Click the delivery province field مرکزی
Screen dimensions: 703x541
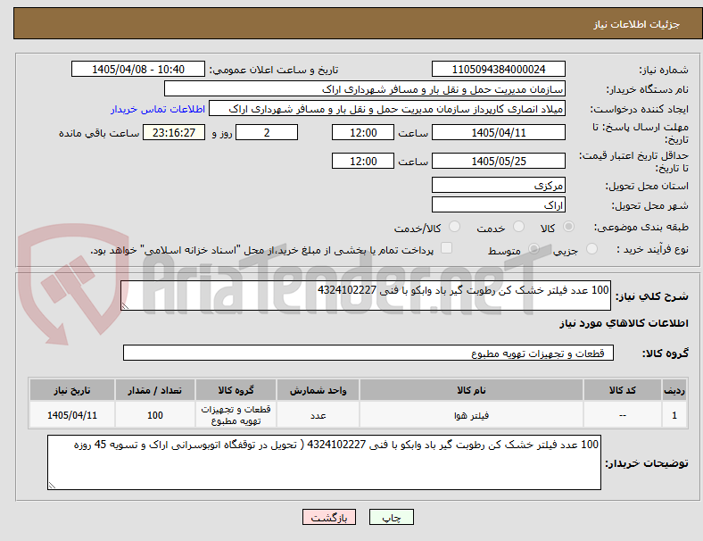(498, 185)
